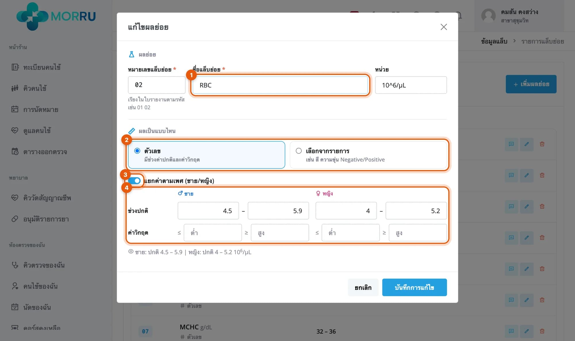The height and width of the screenshot is (341, 575).
Task: Close the แก้ไขผลย่อย dialog
Action: point(444,27)
